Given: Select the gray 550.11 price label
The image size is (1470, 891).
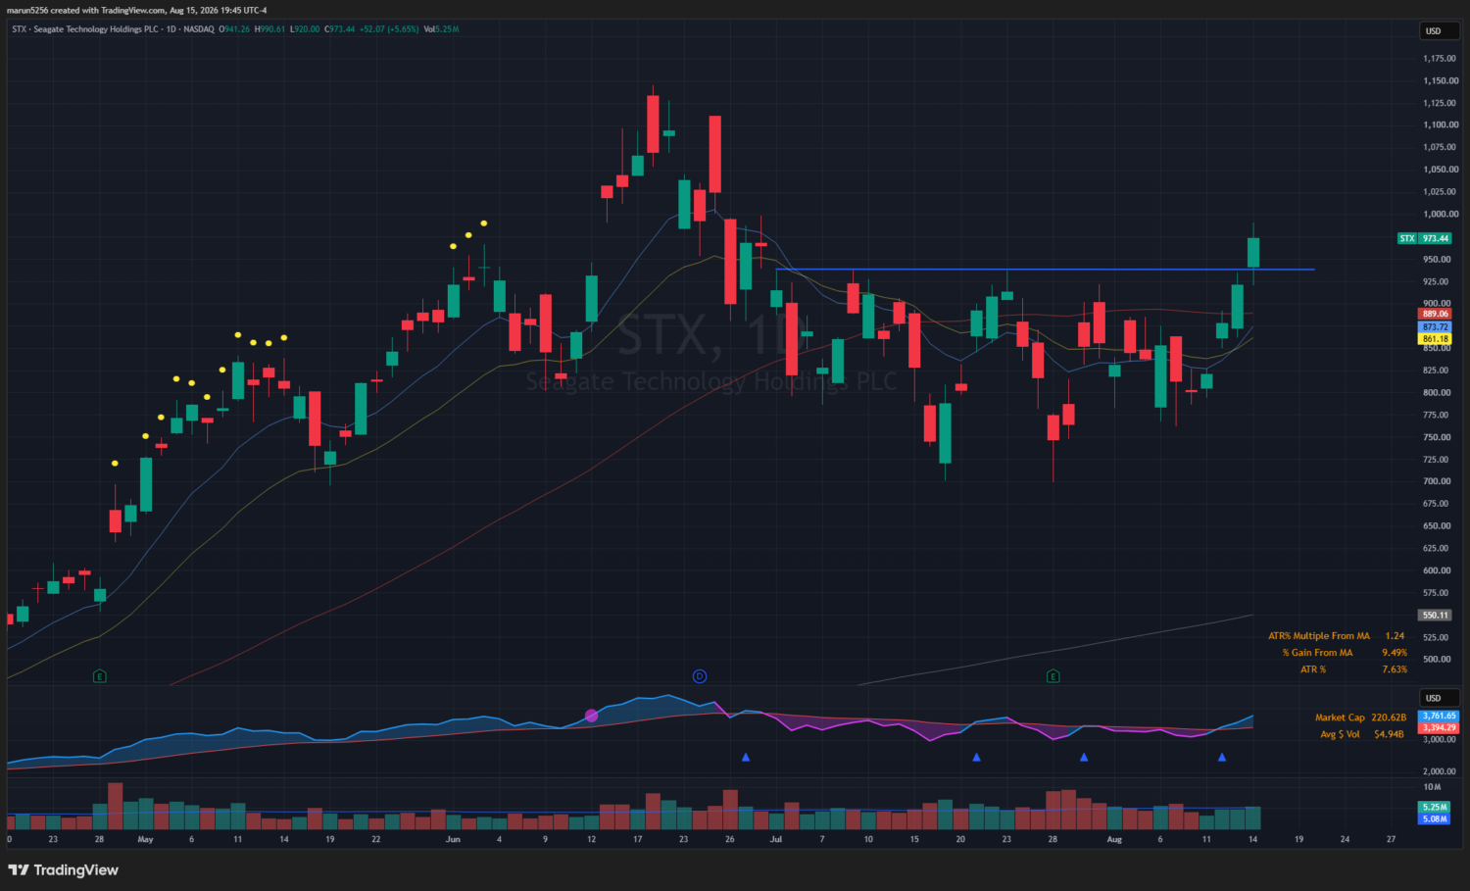Looking at the screenshot, I should point(1435,616).
